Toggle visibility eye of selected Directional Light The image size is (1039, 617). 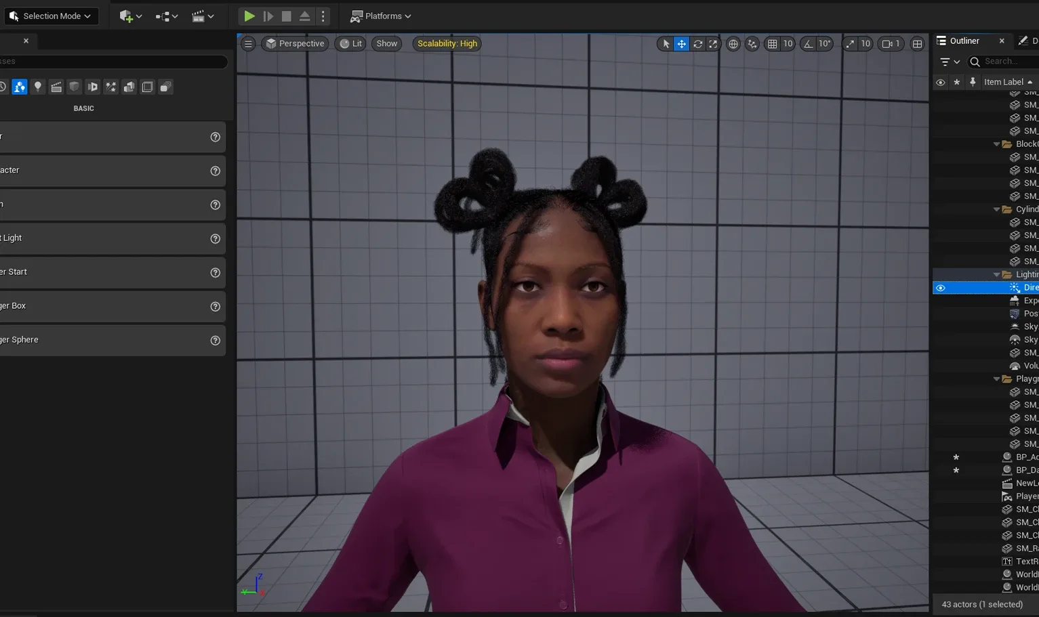pyautogui.click(x=941, y=288)
